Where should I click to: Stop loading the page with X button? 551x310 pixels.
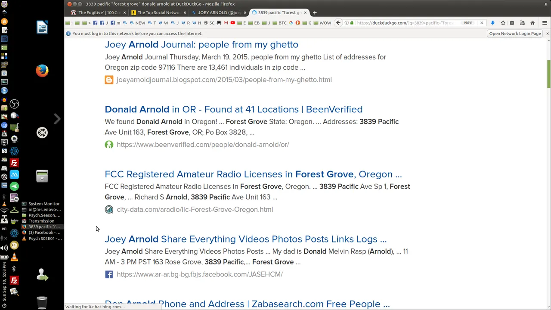coord(482,23)
